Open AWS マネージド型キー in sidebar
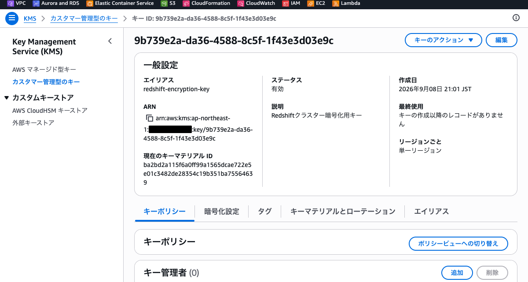Image resolution: width=528 pixels, height=282 pixels. (x=44, y=70)
